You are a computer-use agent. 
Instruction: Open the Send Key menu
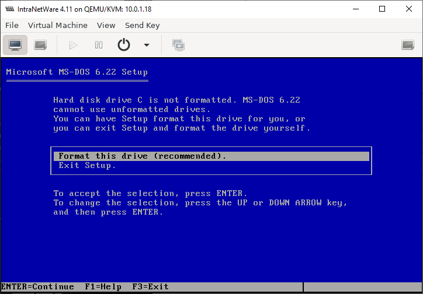point(142,25)
